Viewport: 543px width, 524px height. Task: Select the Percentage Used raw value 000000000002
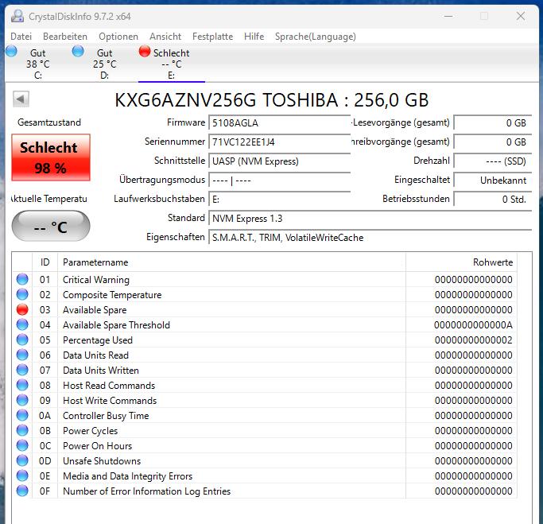pyautogui.click(x=473, y=340)
